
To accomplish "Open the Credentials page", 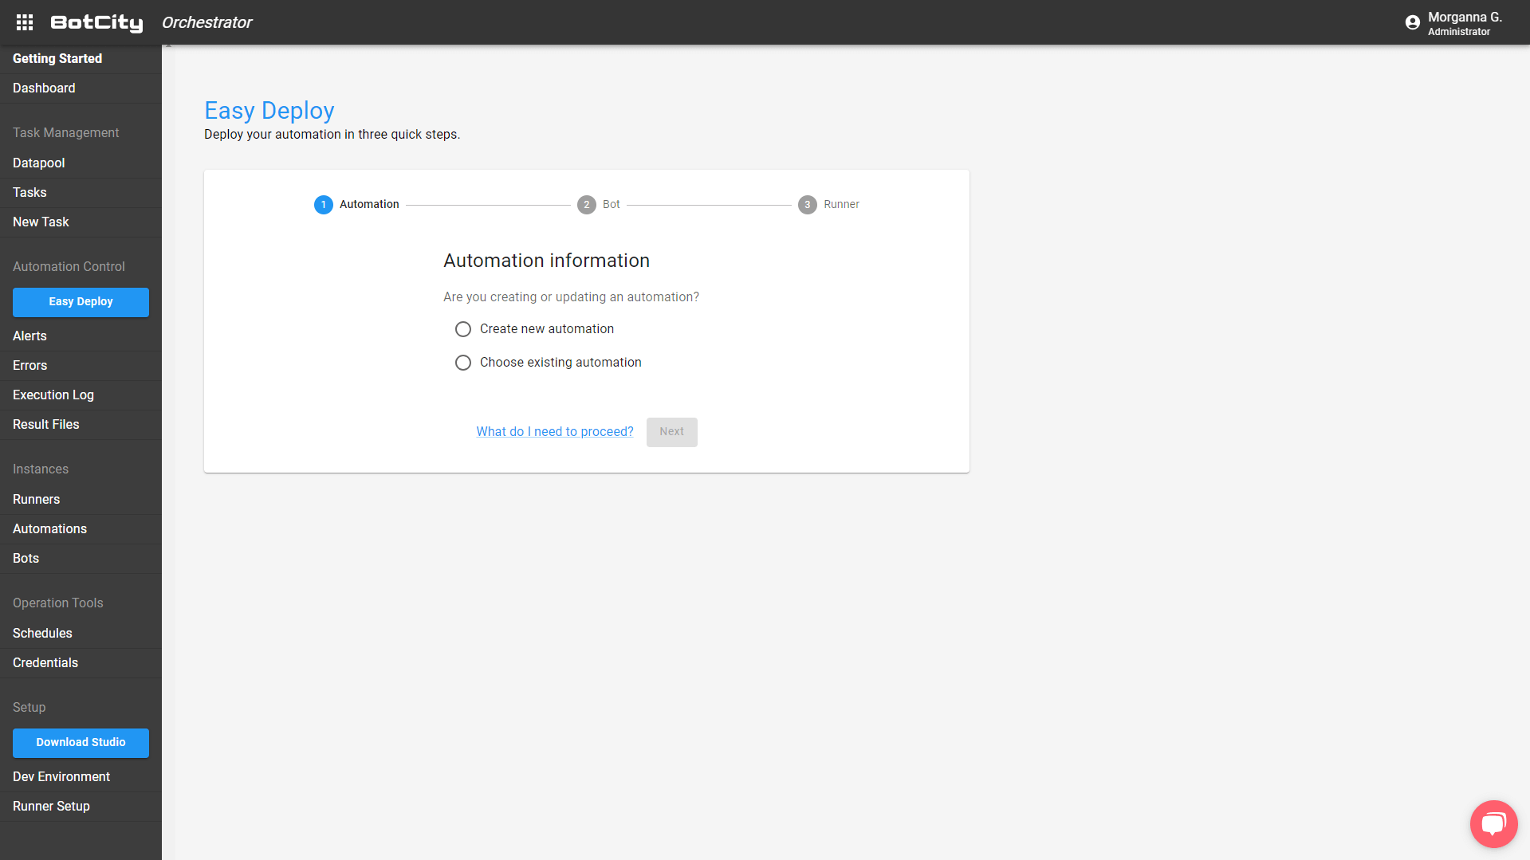I will pyautogui.click(x=45, y=662).
